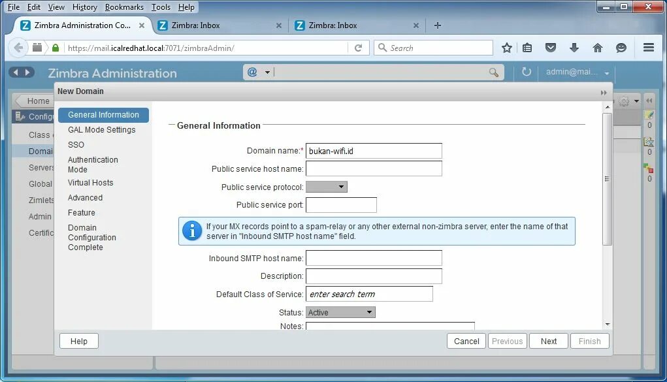
Task: Go to Firefox home page icon
Action: [597, 48]
